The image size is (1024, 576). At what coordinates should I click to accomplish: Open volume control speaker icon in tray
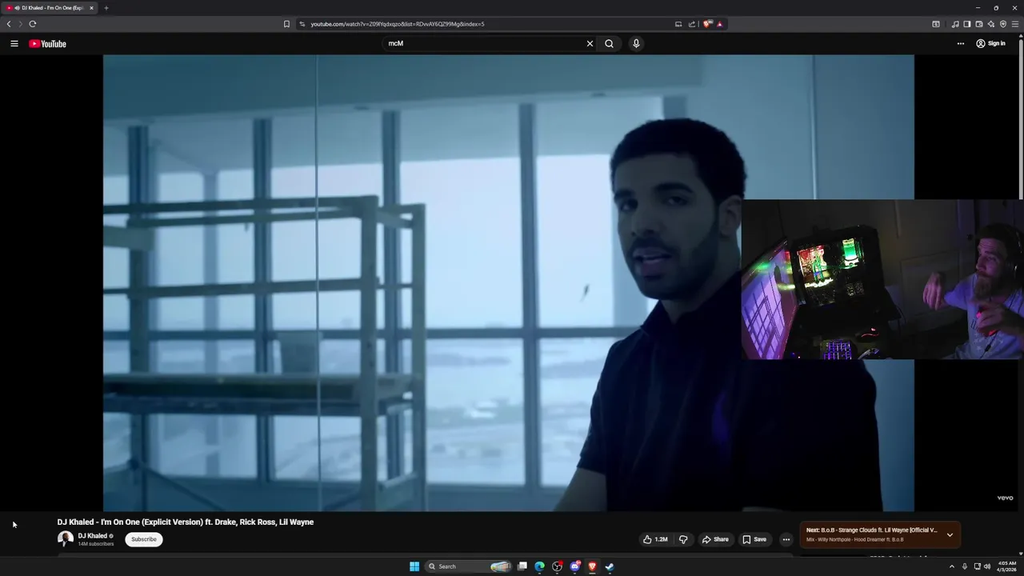point(987,566)
